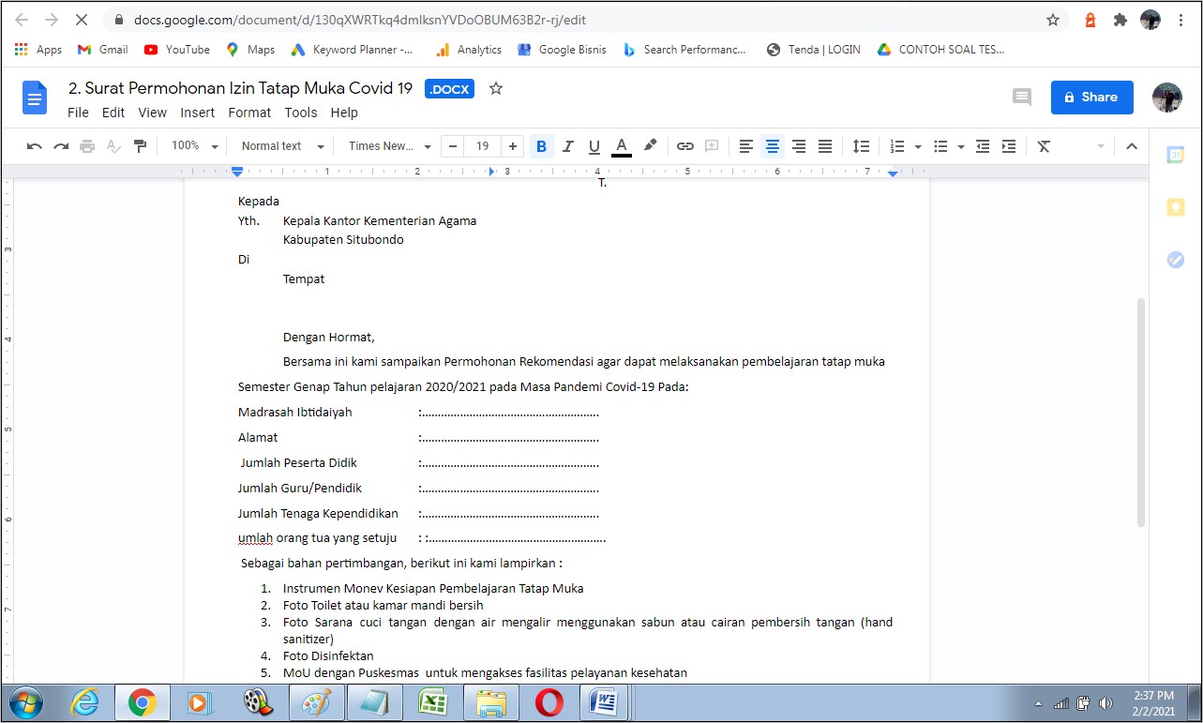Viewport: 1203px width, 723px height.
Task: Open the Tools menu
Action: click(x=301, y=113)
